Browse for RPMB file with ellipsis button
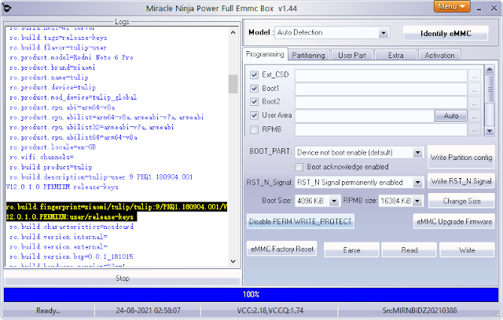Image resolution: width=503 pixels, height=320 pixels. point(475,129)
